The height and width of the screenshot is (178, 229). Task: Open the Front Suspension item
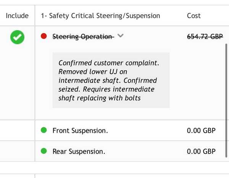point(80,131)
